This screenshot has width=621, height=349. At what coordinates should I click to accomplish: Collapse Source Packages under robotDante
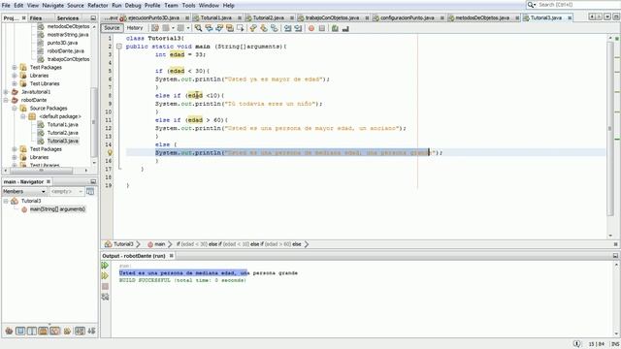pos(15,108)
